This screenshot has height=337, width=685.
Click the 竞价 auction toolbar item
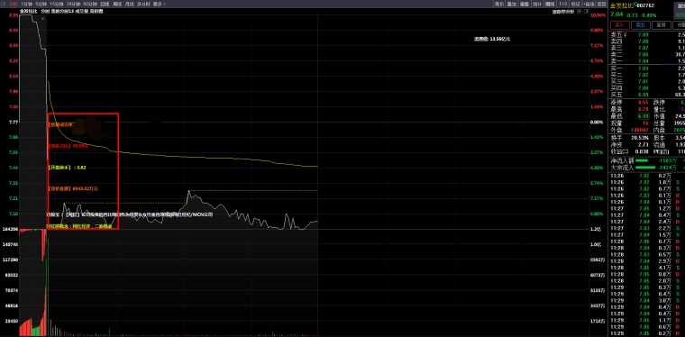click(499, 4)
